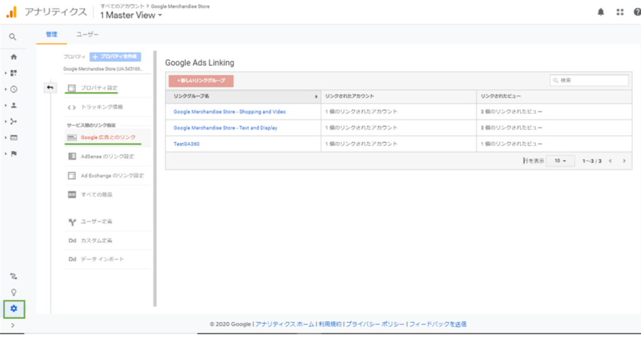
Task: Open Ad Exchange のリンク設定 item
Action: (113, 175)
